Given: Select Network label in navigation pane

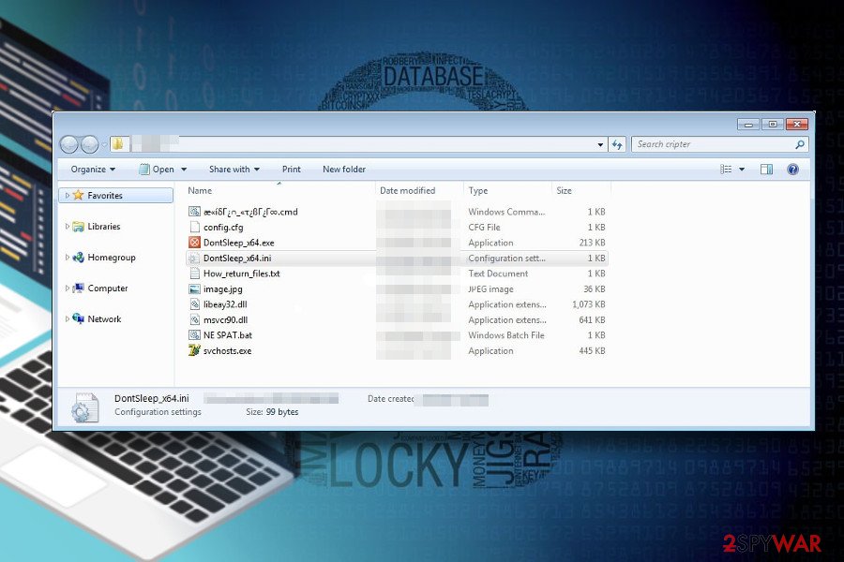Looking at the screenshot, I should pos(104,318).
